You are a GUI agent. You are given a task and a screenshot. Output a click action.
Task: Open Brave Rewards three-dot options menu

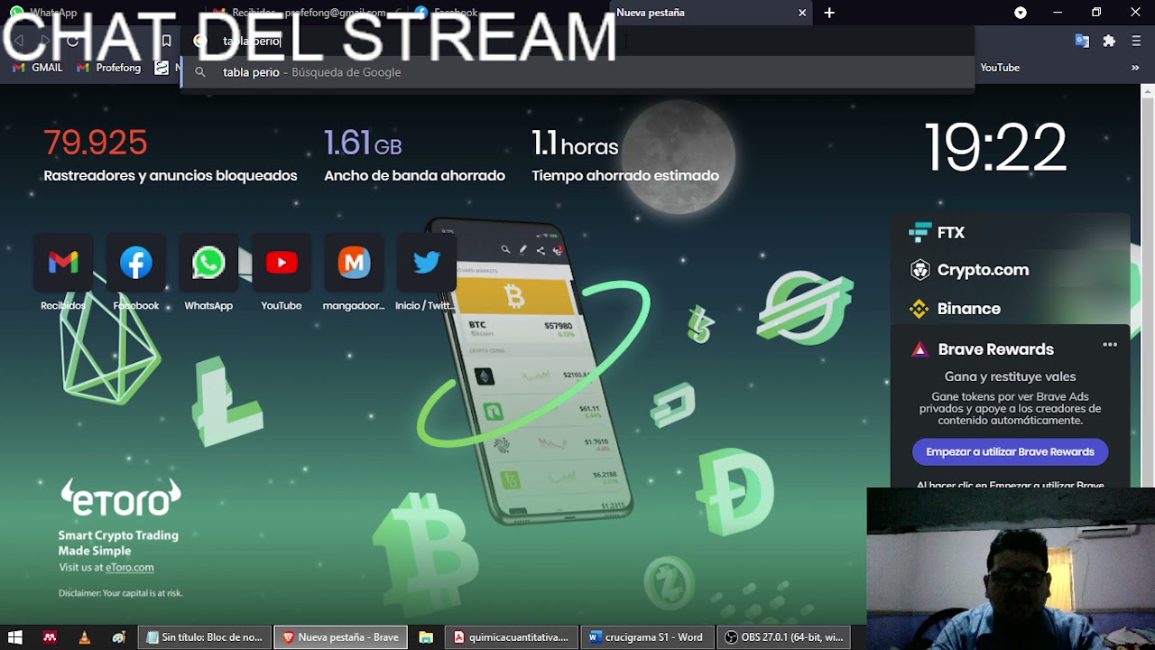point(1110,344)
